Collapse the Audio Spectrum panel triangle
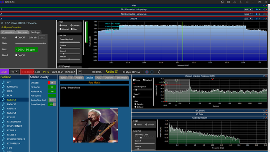Viewport: 270px width, 152px height. point(264,118)
